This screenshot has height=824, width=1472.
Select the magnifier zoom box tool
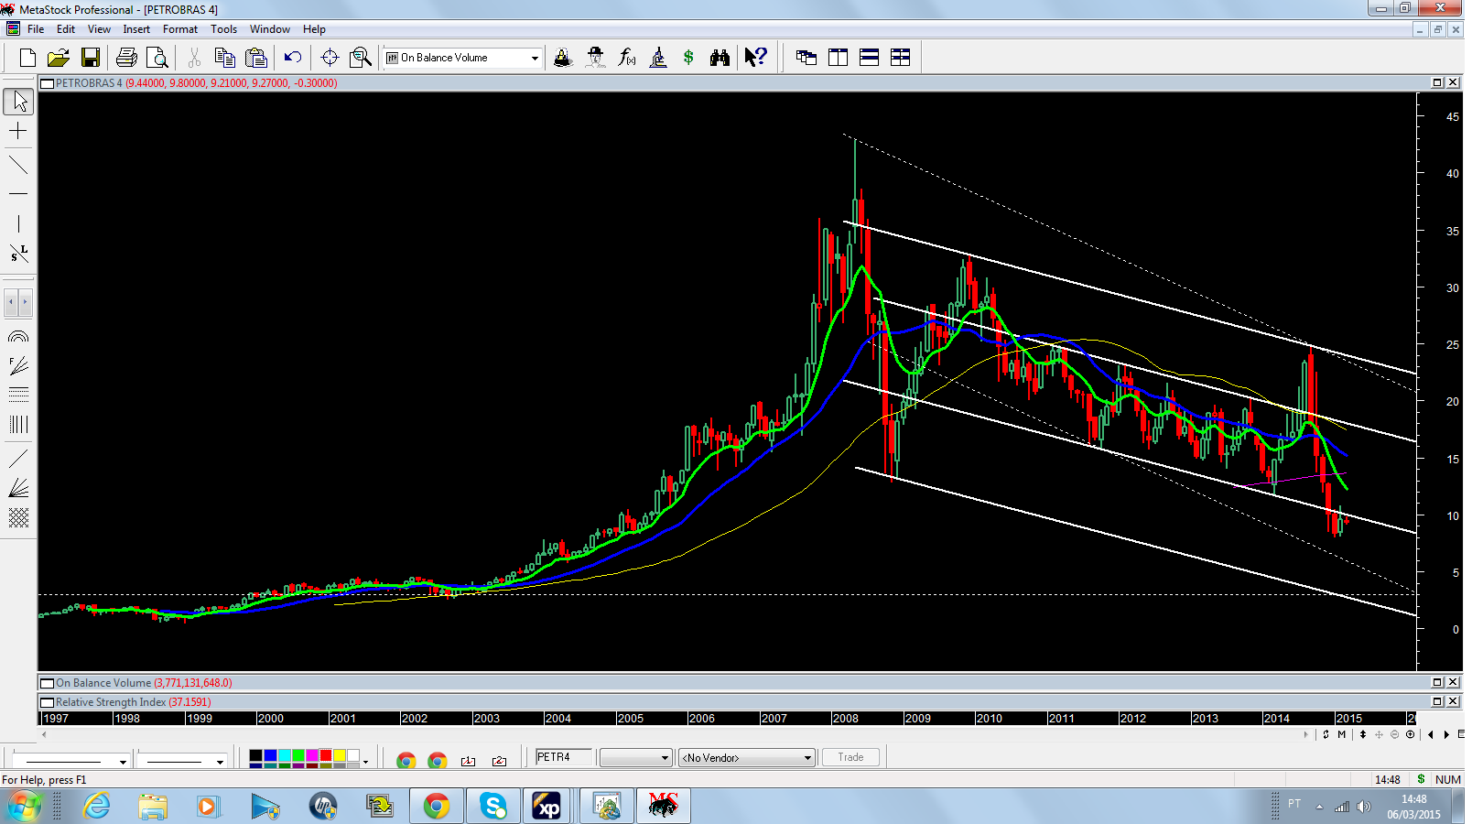[x=361, y=58]
